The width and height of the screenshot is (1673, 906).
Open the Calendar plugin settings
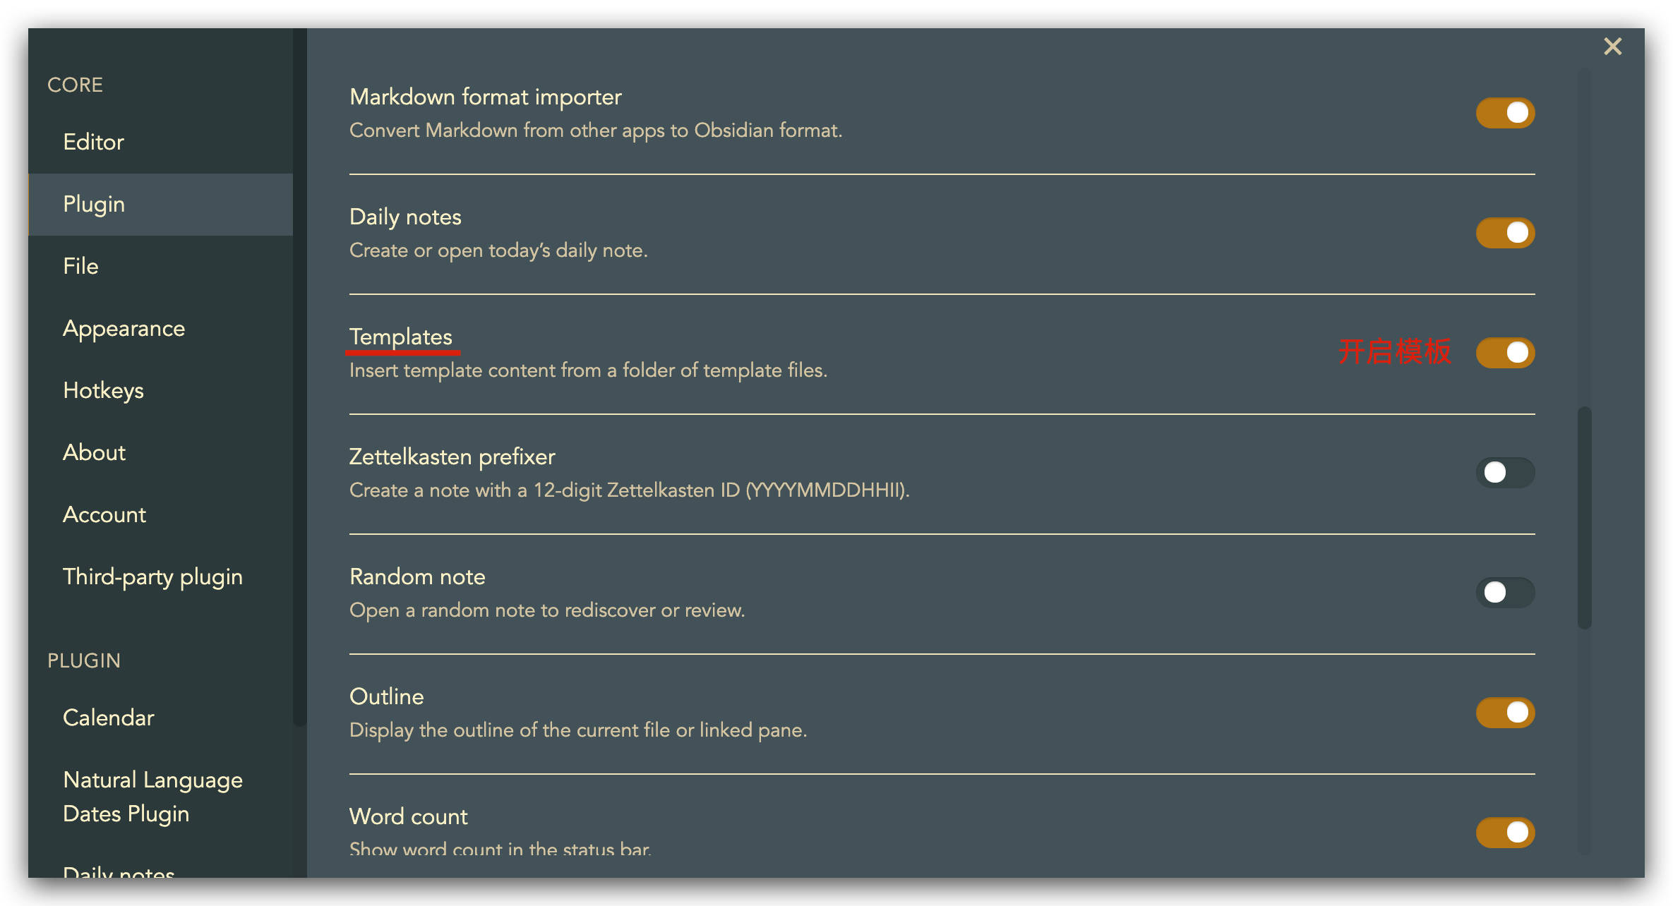point(108,718)
